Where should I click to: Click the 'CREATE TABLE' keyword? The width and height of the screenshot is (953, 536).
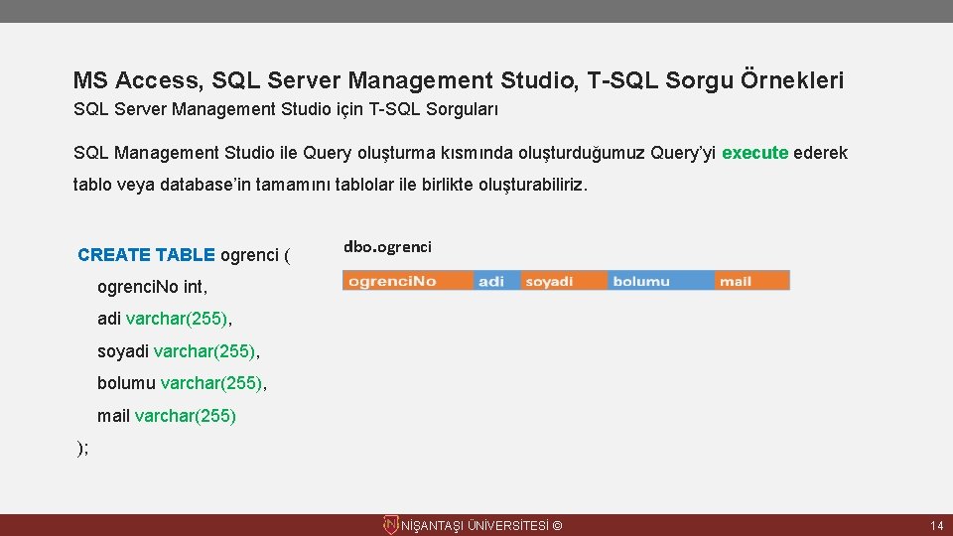pos(146,255)
